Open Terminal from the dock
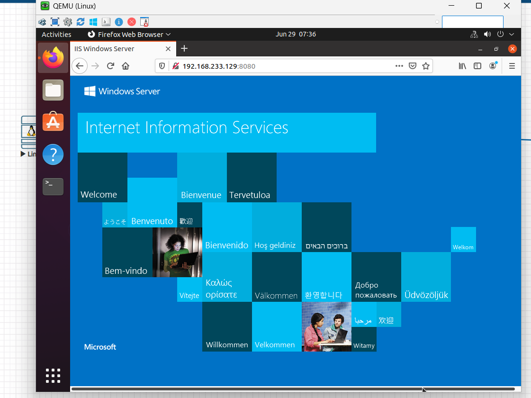The height and width of the screenshot is (398, 531). coord(53,187)
